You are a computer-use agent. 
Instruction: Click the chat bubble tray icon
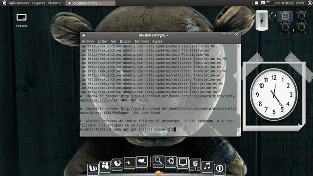[x=263, y=3]
